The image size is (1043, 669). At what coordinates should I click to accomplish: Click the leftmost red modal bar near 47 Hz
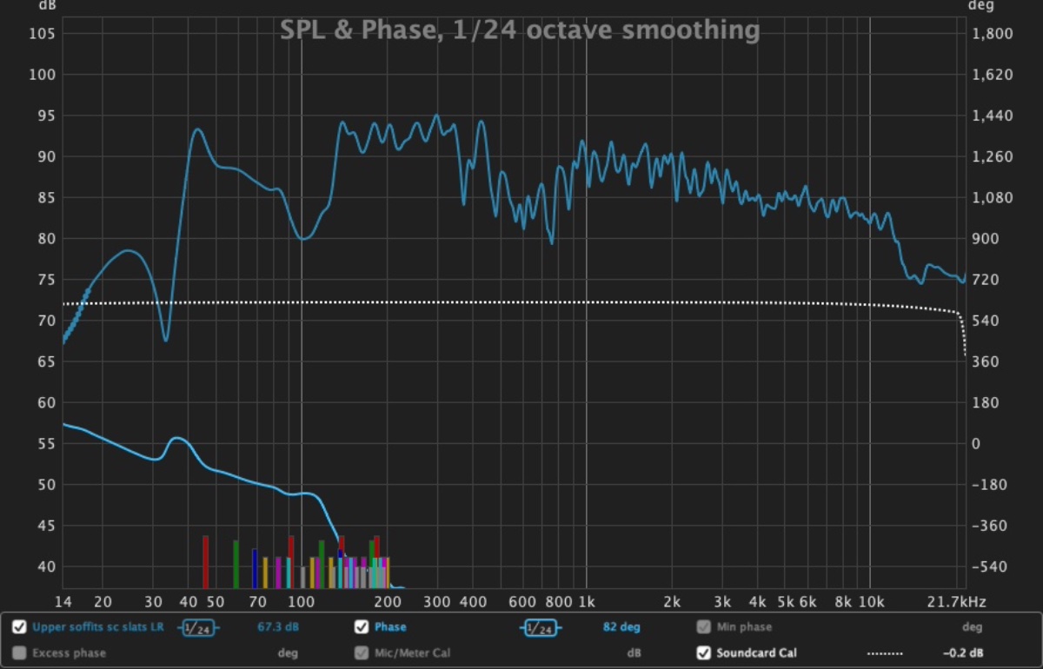click(206, 562)
